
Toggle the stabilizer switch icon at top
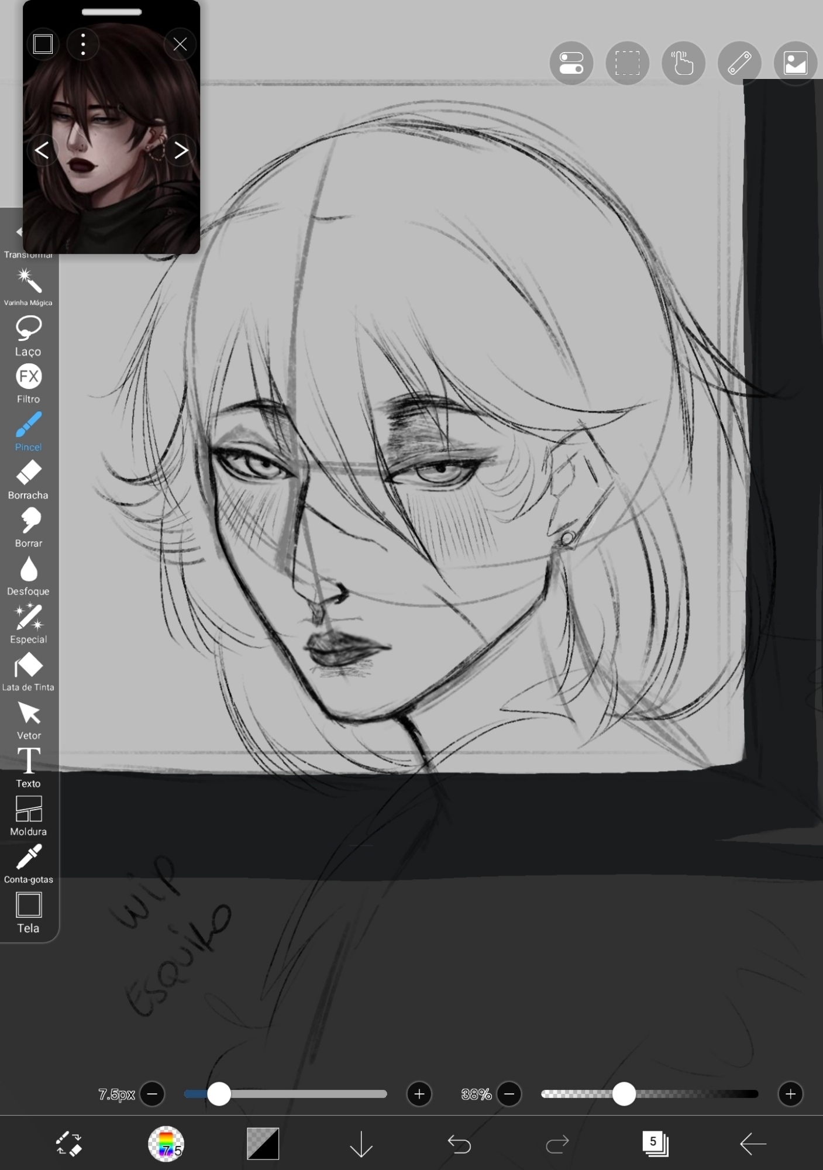pos(571,63)
